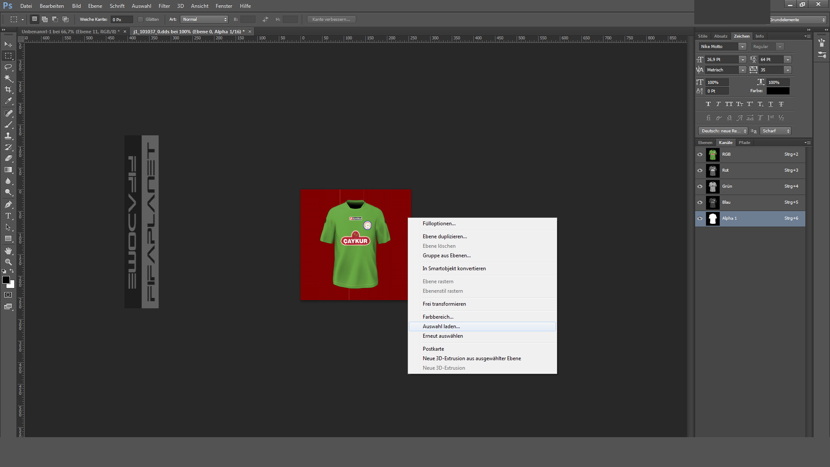Click the text Farbe color swatch
This screenshot has height=467, width=830.
pos(778,91)
